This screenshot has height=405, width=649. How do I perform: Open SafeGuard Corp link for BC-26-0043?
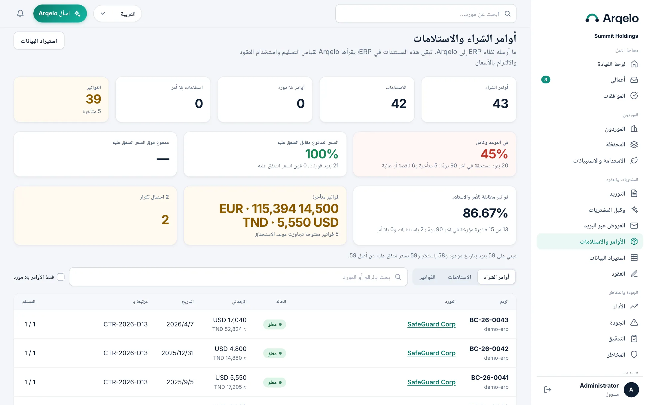431,324
